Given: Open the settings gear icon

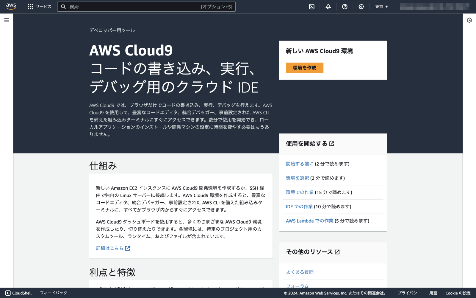Looking at the screenshot, I should [361, 7].
